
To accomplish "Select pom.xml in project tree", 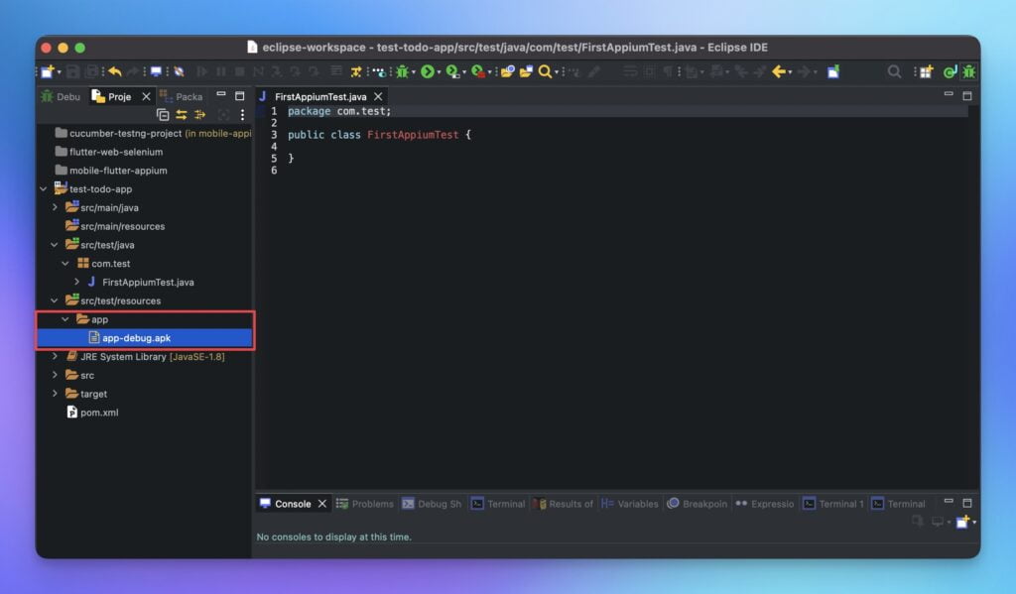I will point(92,413).
